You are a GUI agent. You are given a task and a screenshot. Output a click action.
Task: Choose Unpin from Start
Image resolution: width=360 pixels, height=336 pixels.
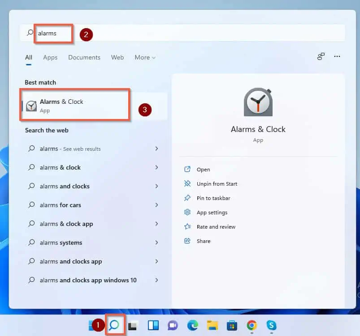217,184
